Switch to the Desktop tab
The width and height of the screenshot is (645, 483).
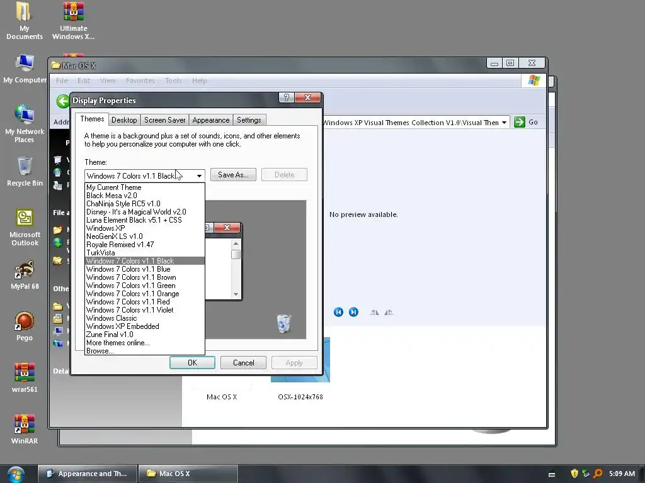[x=124, y=120]
